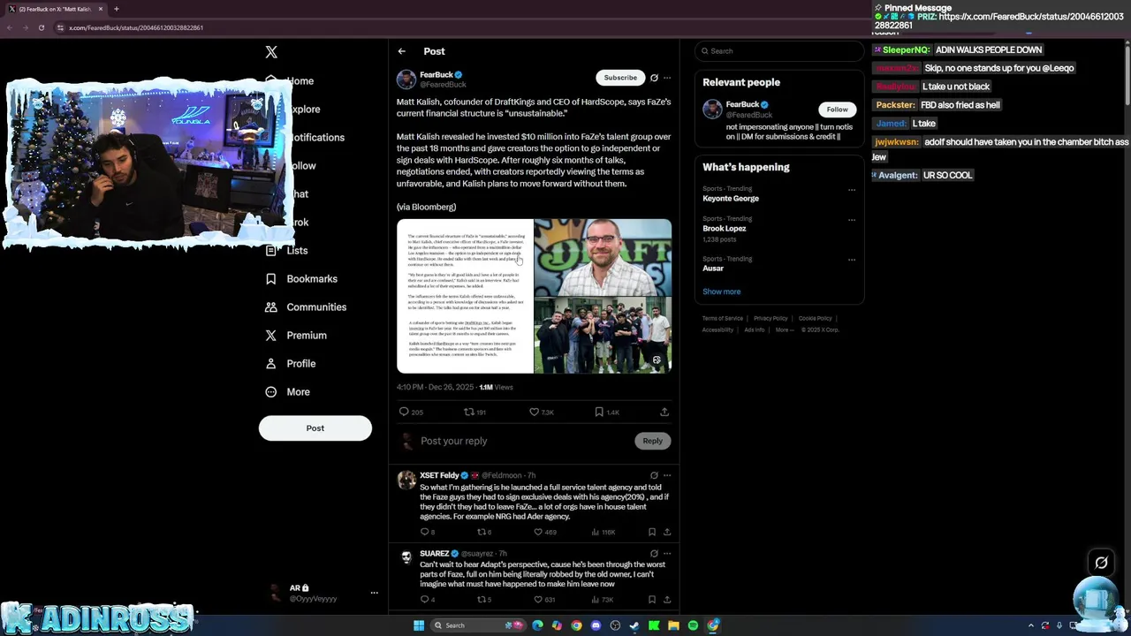Like XSET Feldy's reply with 469 likes
The height and width of the screenshot is (636, 1131).
click(x=538, y=532)
